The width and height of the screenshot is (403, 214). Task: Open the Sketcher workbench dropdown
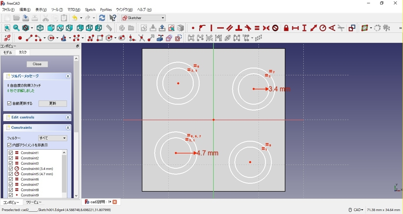coord(143,18)
